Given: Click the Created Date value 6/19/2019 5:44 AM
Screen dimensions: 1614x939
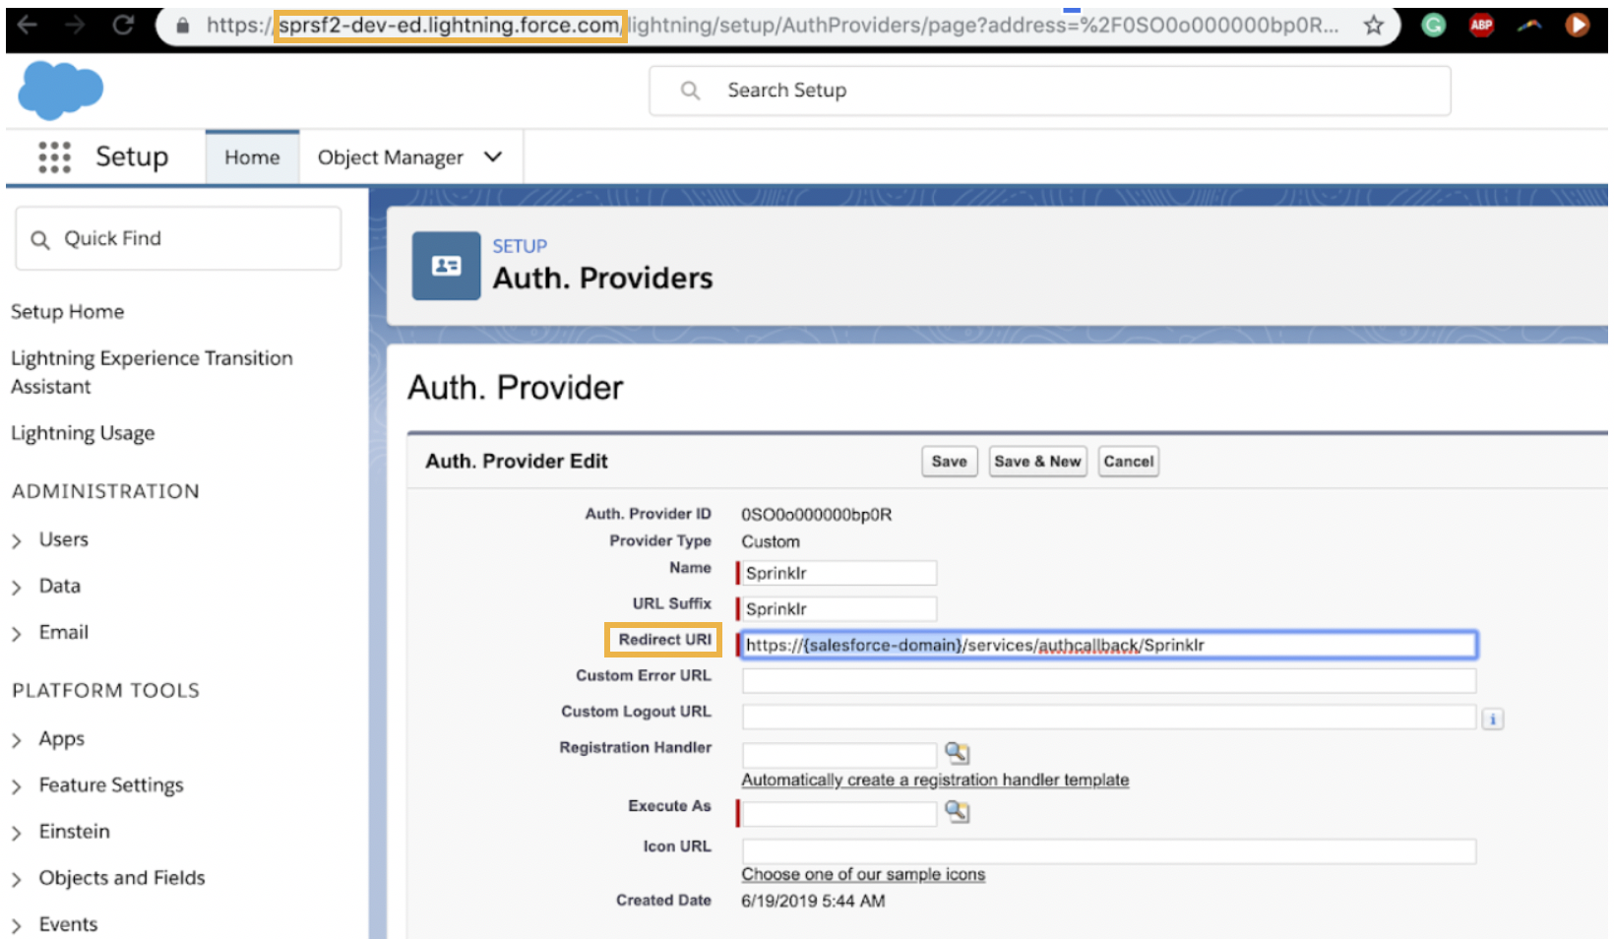Looking at the screenshot, I should click(813, 901).
